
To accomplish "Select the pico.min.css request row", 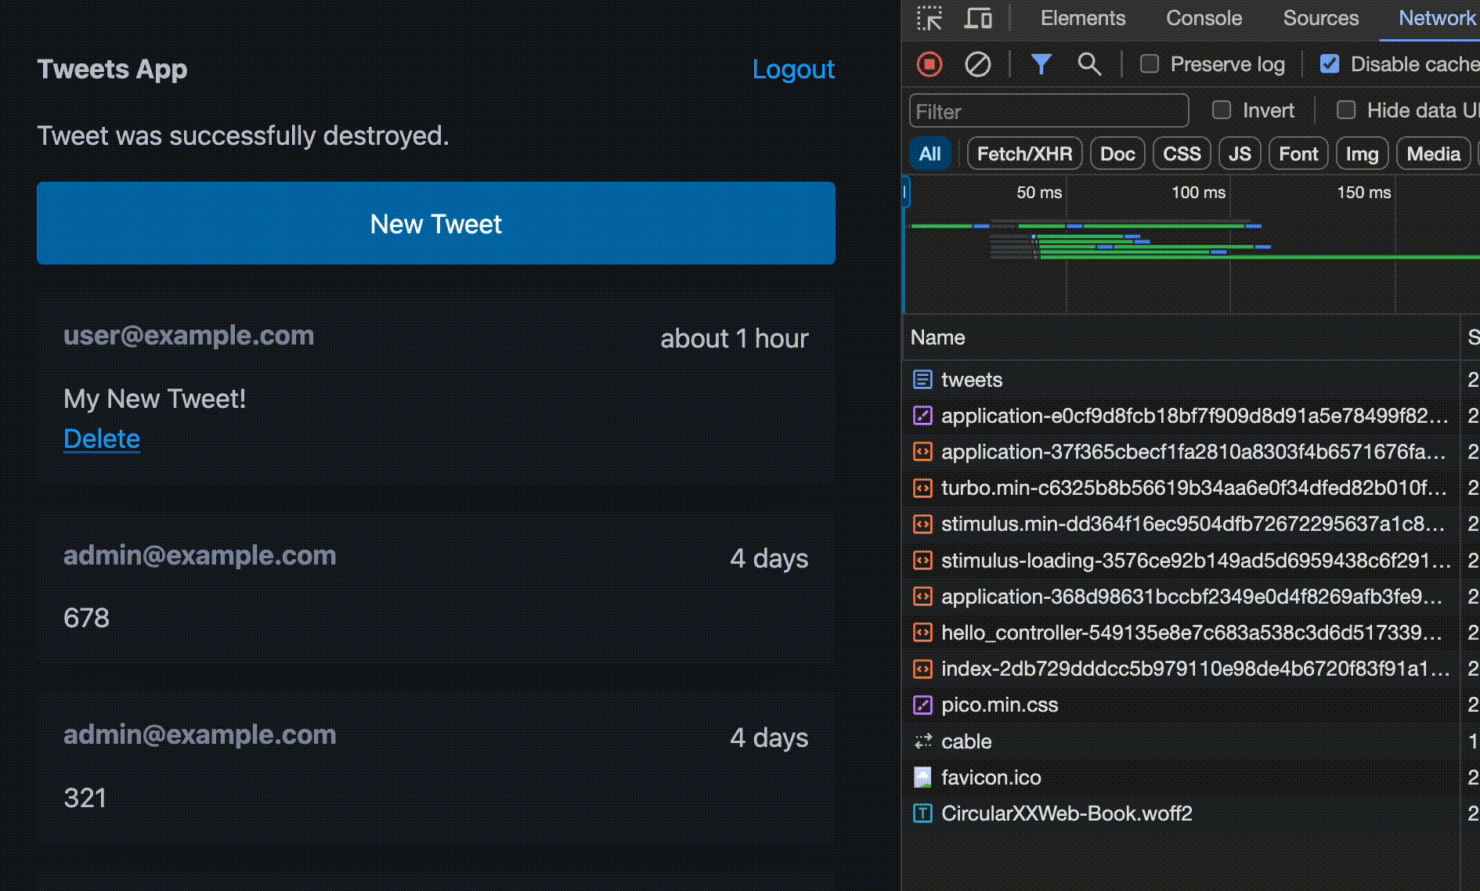I will 1190,705.
